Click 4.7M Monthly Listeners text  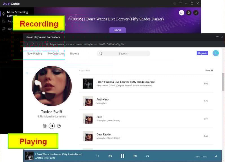point(52,117)
